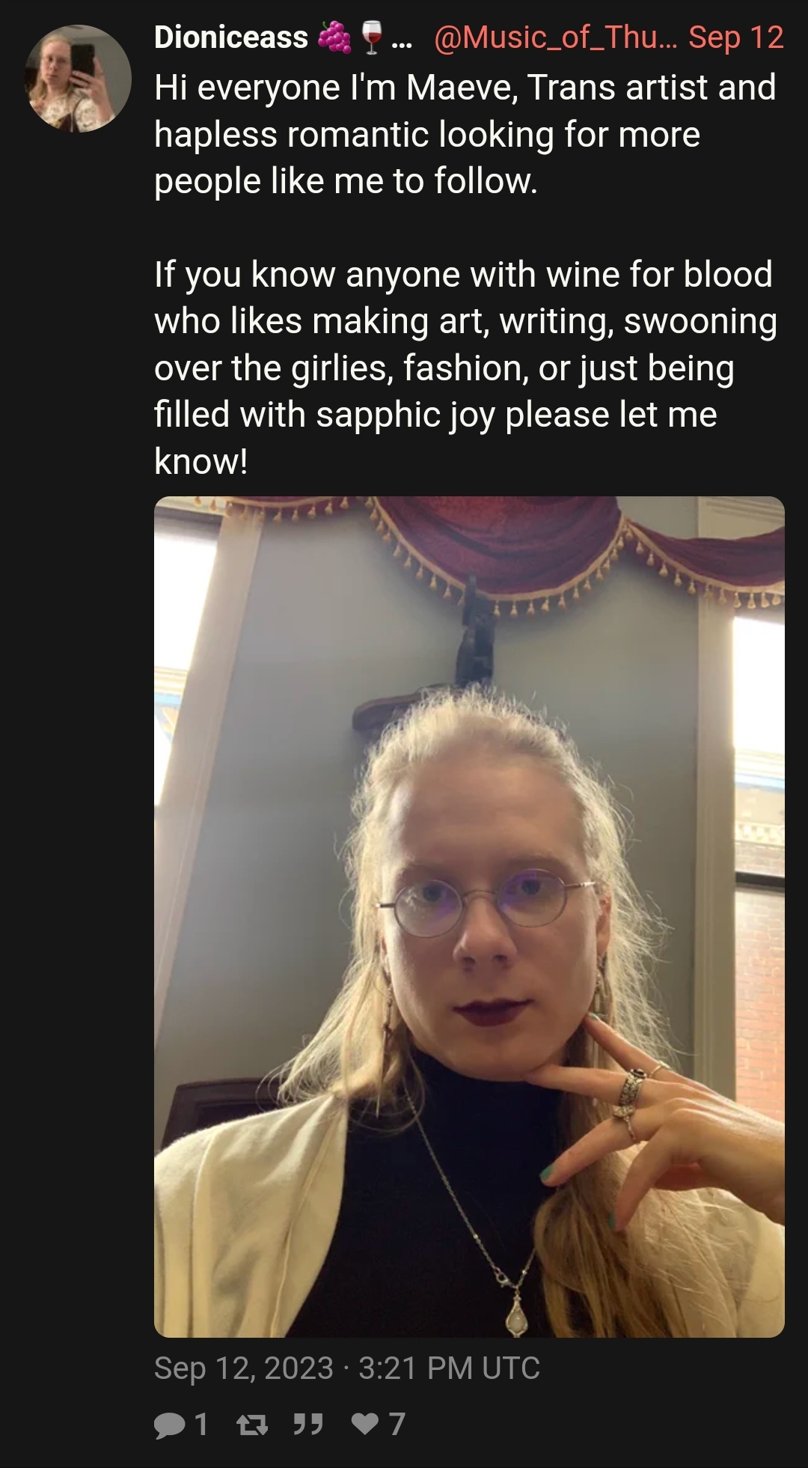
Task: Click the heart like icon
Action: (365, 1424)
